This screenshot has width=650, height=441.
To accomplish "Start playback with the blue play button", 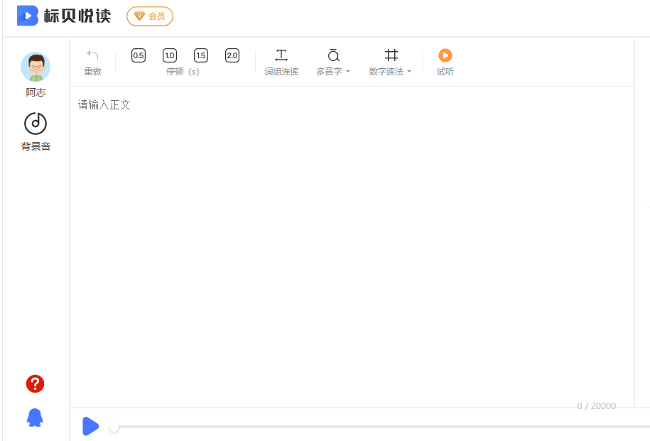I will 91,426.
